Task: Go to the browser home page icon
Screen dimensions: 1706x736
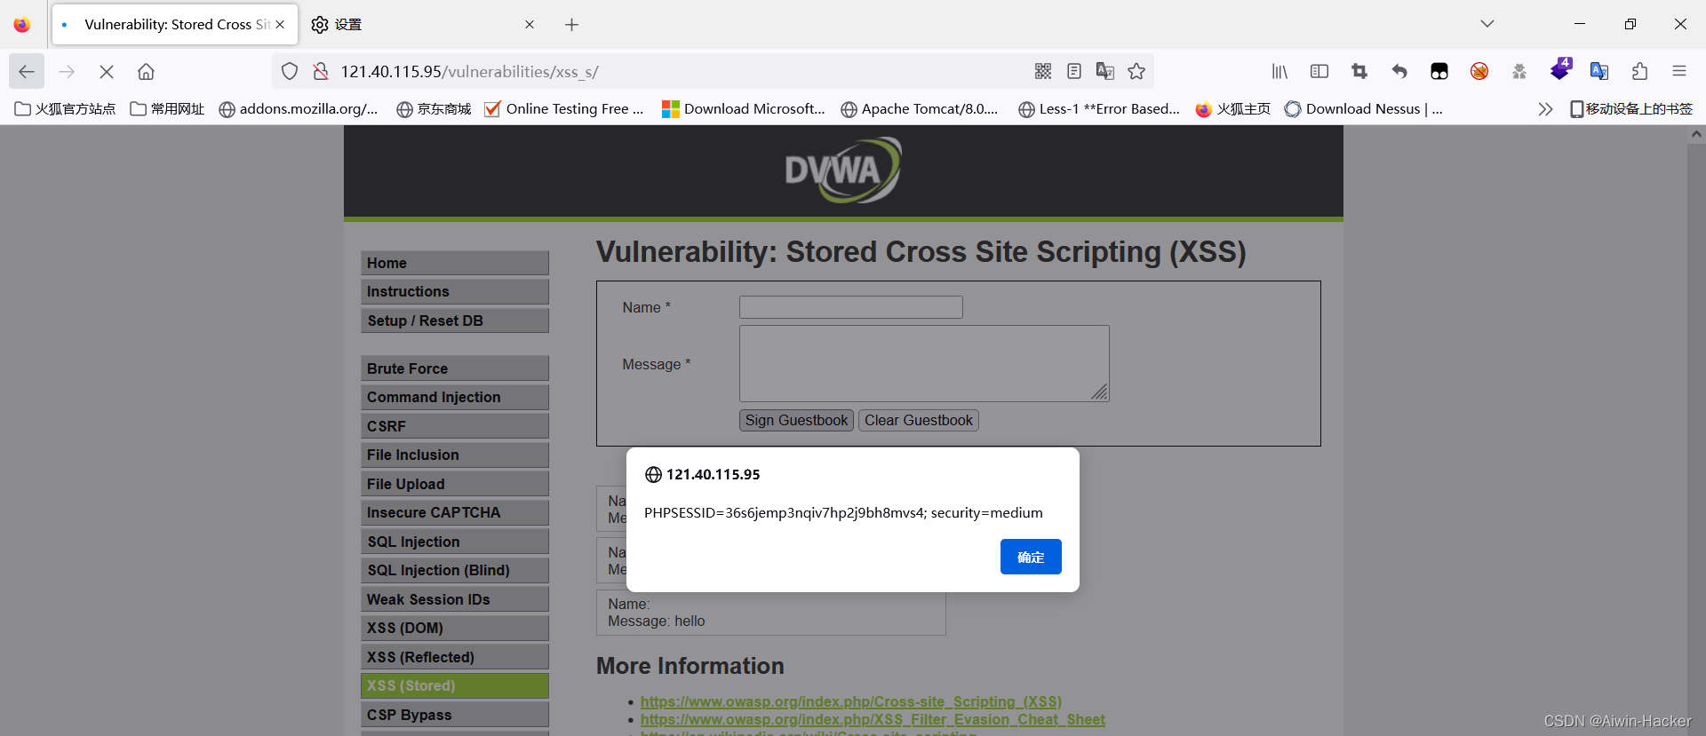Action: [x=146, y=72]
